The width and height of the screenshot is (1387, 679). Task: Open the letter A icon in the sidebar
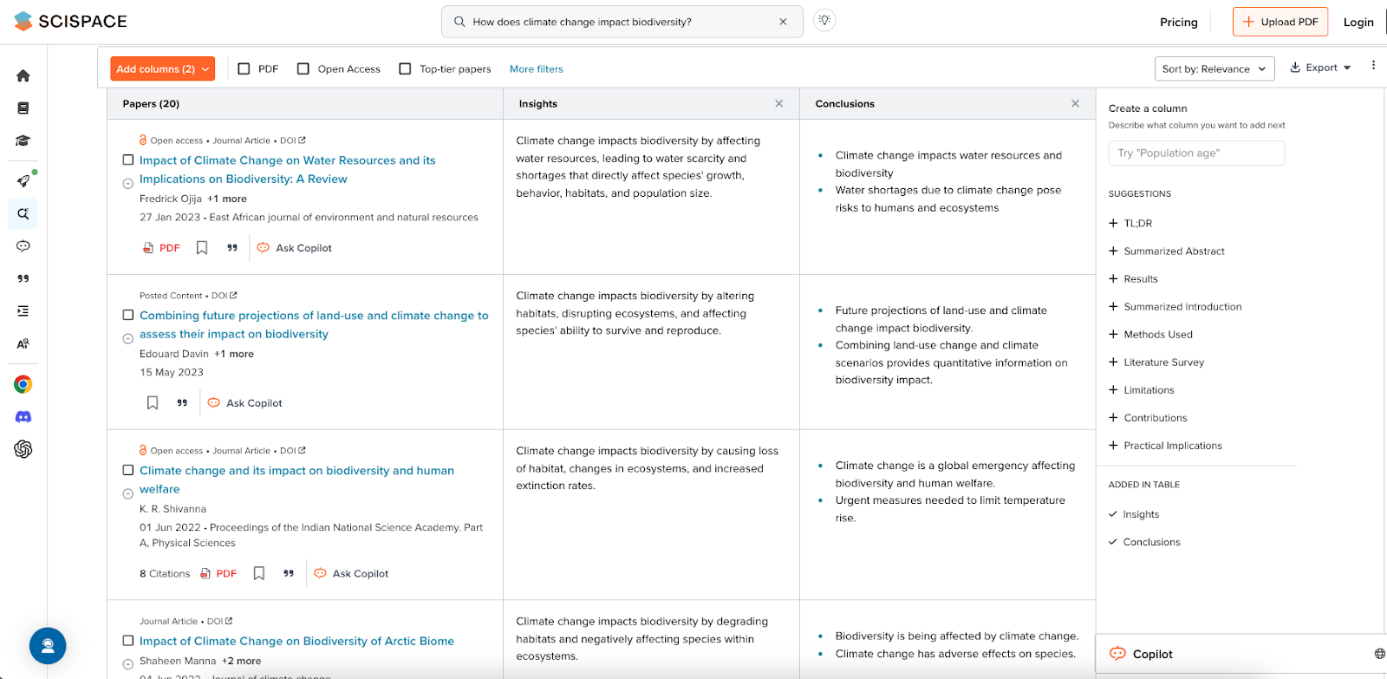pos(23,344)
